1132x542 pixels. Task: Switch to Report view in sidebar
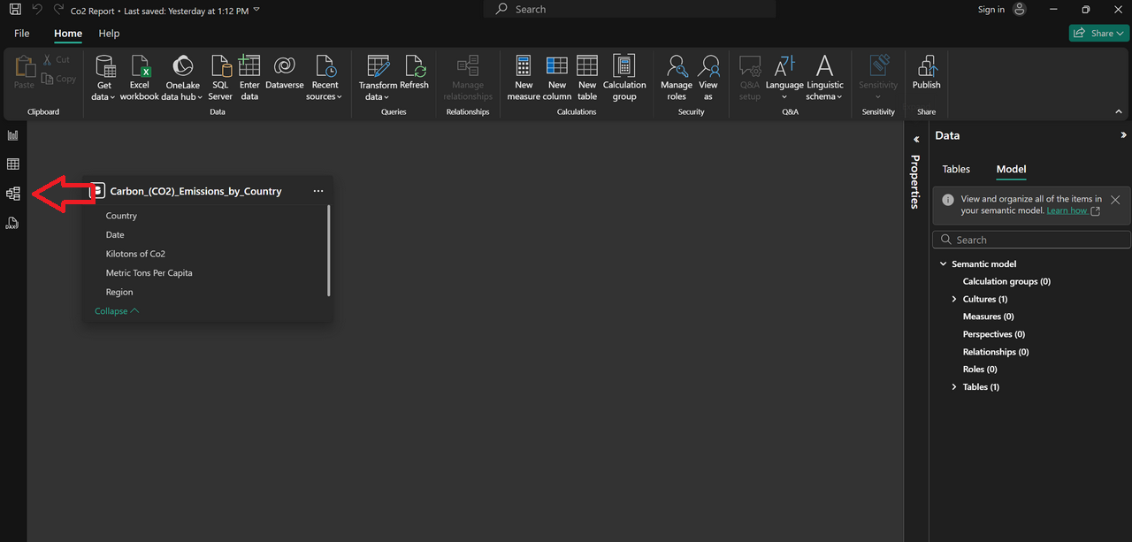12,135
